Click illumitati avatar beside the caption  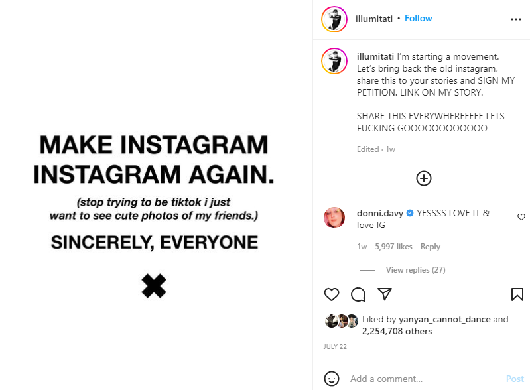[334, 61]
